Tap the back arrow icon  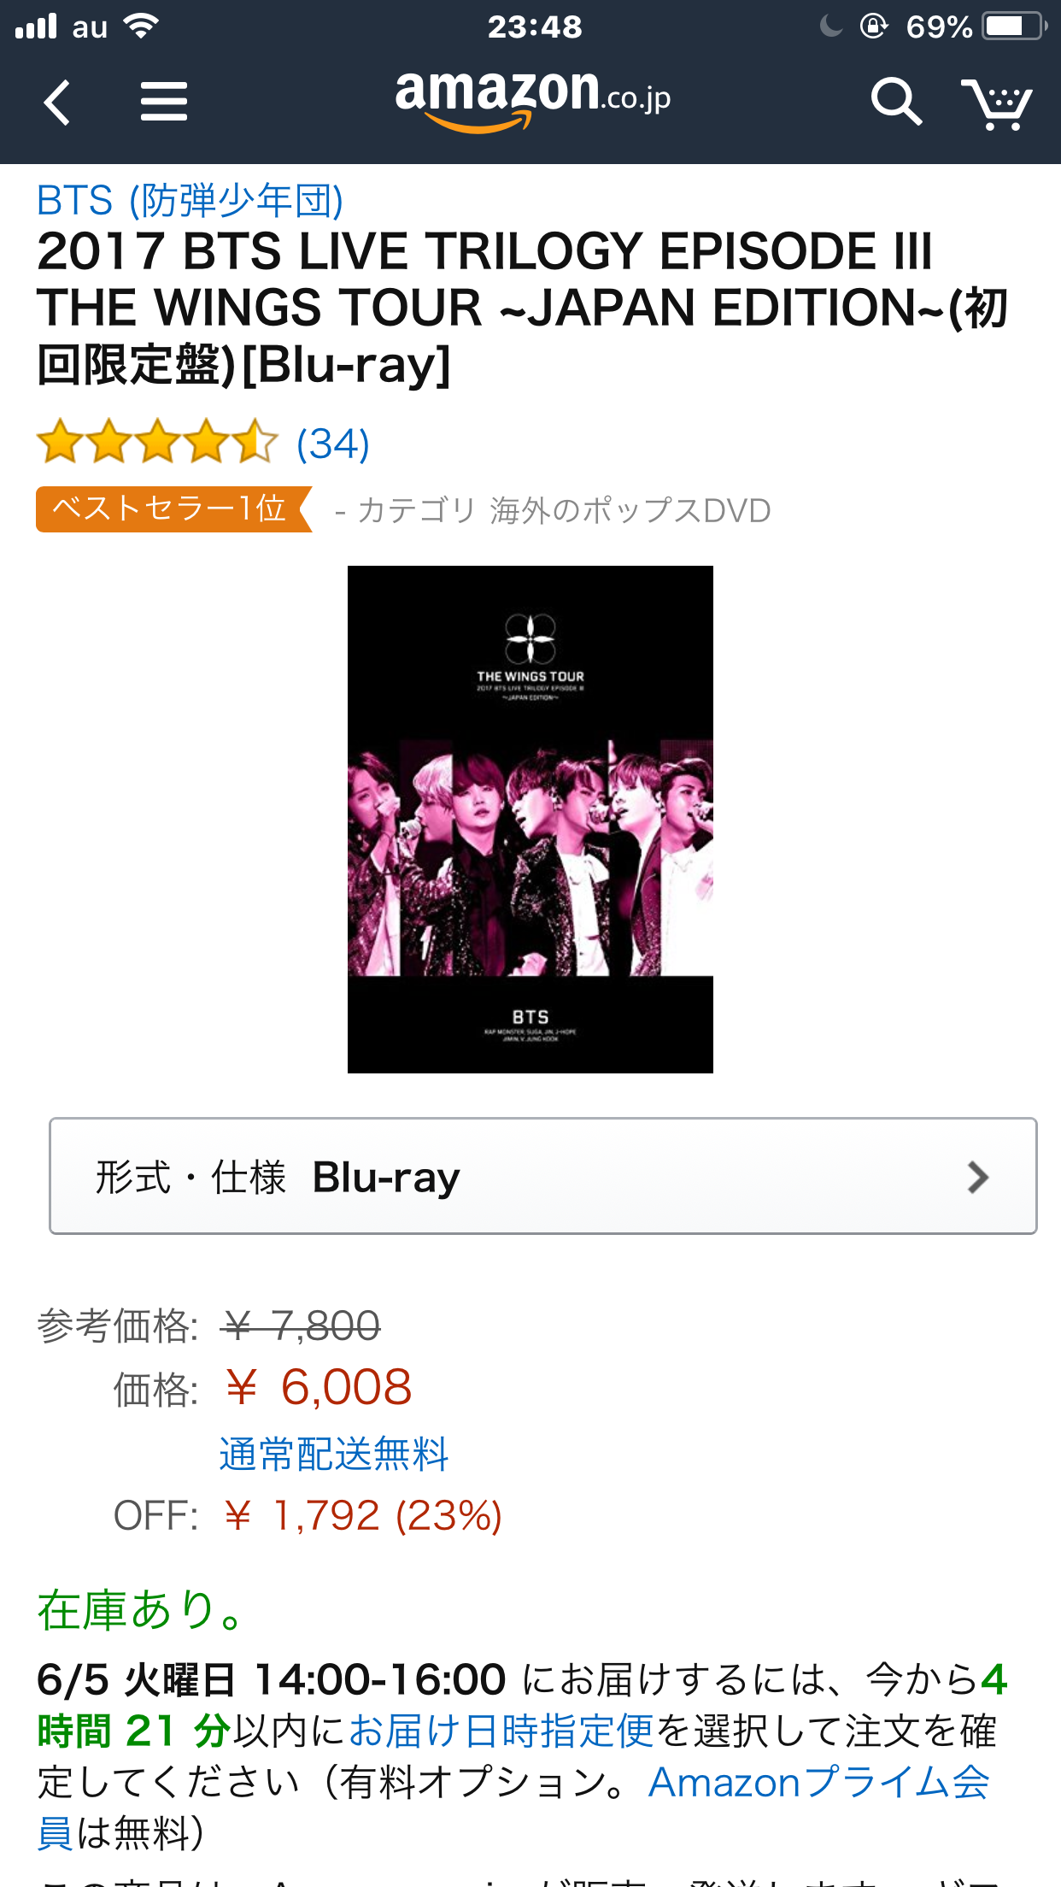[56, 103]
